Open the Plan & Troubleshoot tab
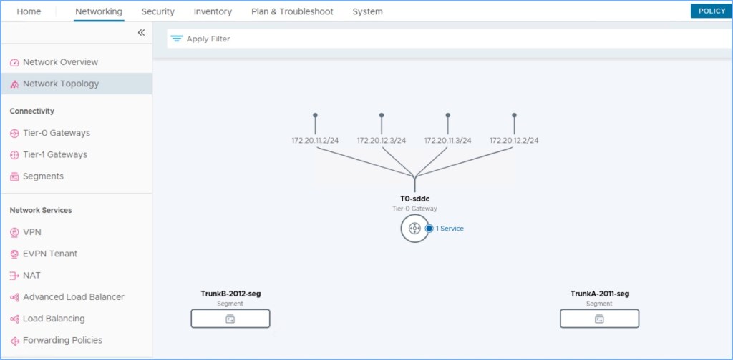 pos(292,11)
